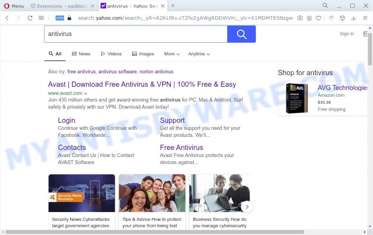The height and width of the screenshot is (235, 373).
Task: Take a snapshot with the camera icon
Action: (x=300, y=18)
